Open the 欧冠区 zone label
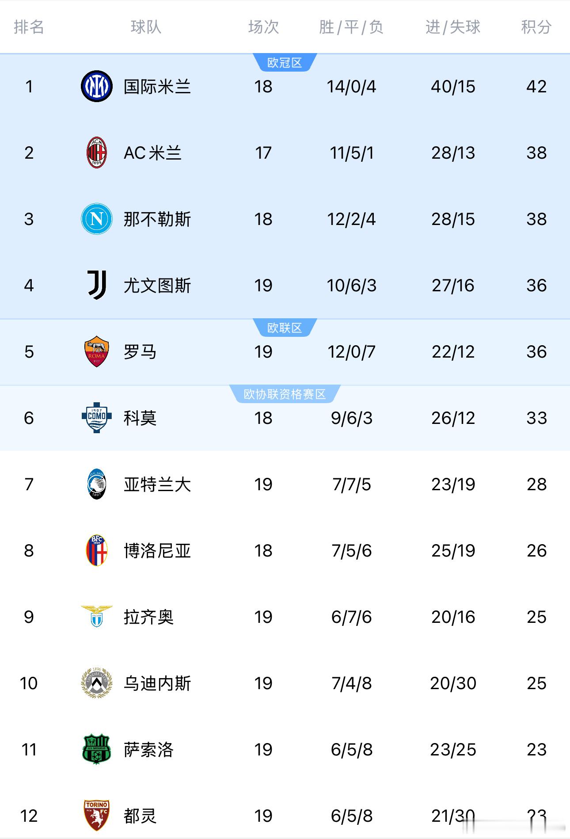Screen dimensions: 570x839 (285, 62)
